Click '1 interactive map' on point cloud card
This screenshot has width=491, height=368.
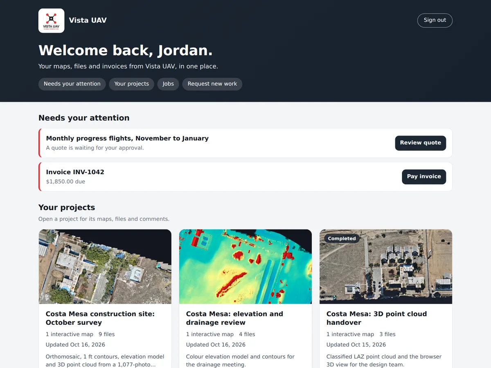(x=350, y=334)
